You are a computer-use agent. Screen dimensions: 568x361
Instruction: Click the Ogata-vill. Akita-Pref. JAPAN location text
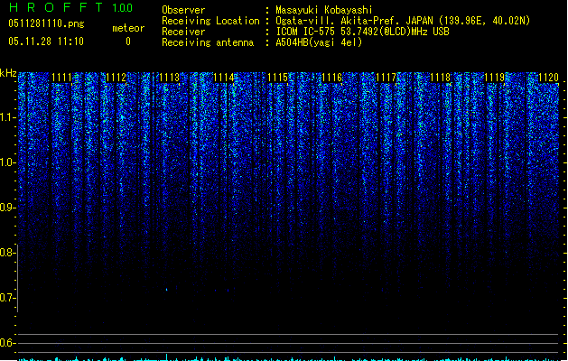403,21
